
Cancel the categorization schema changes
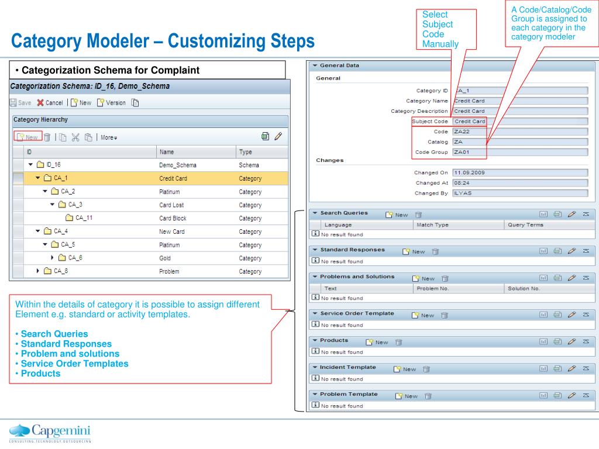pos(50,103)
